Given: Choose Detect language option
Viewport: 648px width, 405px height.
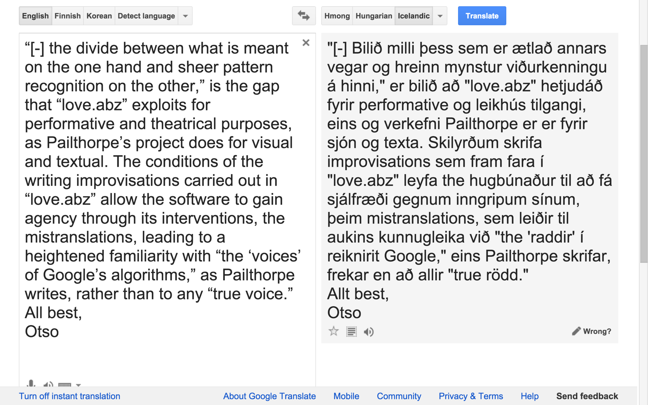Looking at the screenshot, I should point(146,16).
